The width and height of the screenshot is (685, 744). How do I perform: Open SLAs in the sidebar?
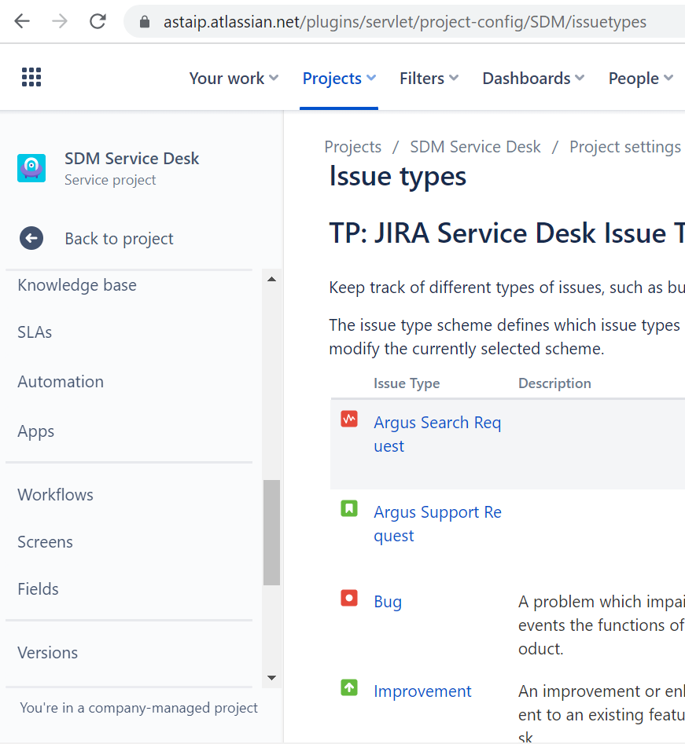(35, 332)
